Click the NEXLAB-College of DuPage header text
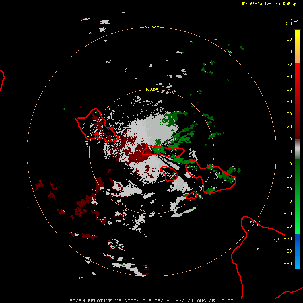Viewport: 303px width, 303px height. [269, 4]
